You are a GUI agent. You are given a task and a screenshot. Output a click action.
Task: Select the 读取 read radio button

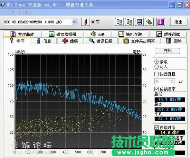(156, 62)
